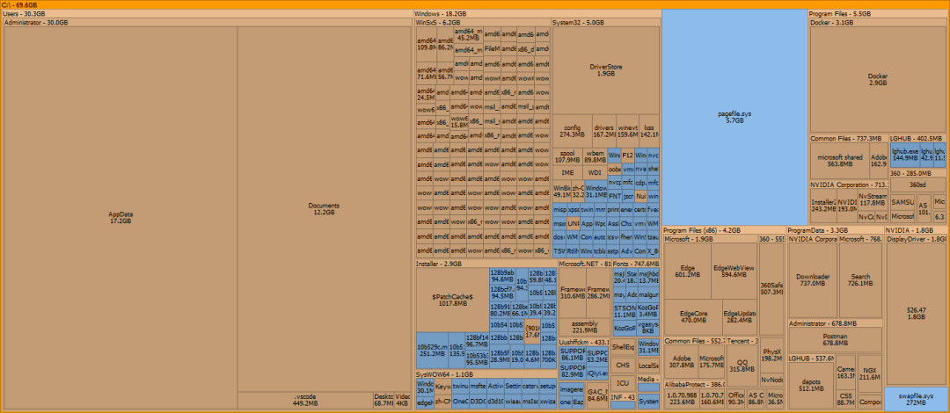Click the Users - 30.3GB header
Image resolution: width=950 pixels, height=413 pixels.
pyautogui.click(x=208, y=13)
